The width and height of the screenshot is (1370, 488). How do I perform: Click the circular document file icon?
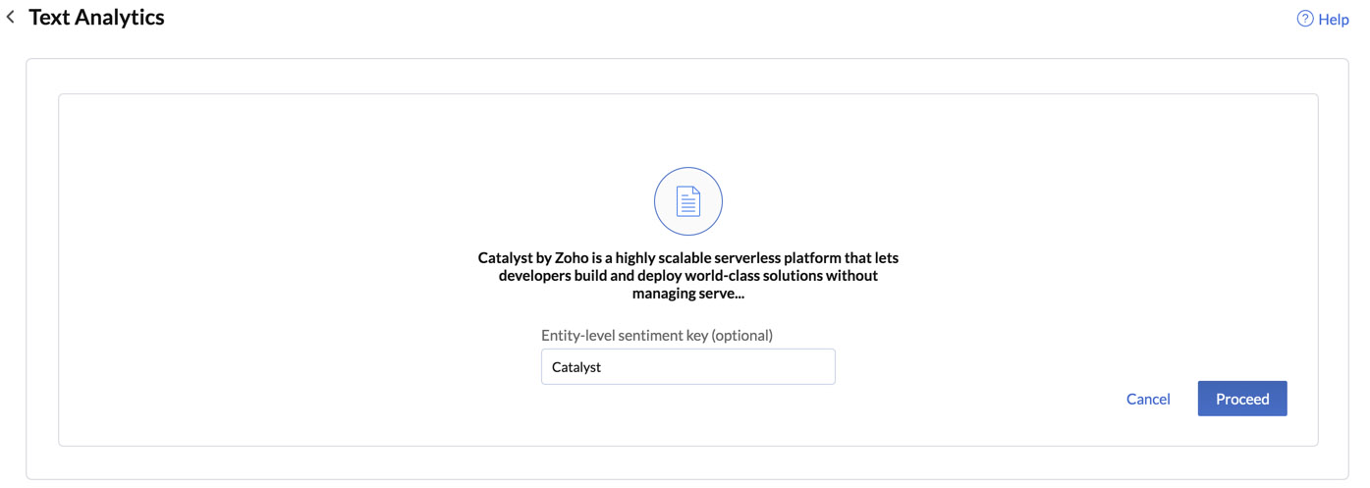click(x=688, y=201)
